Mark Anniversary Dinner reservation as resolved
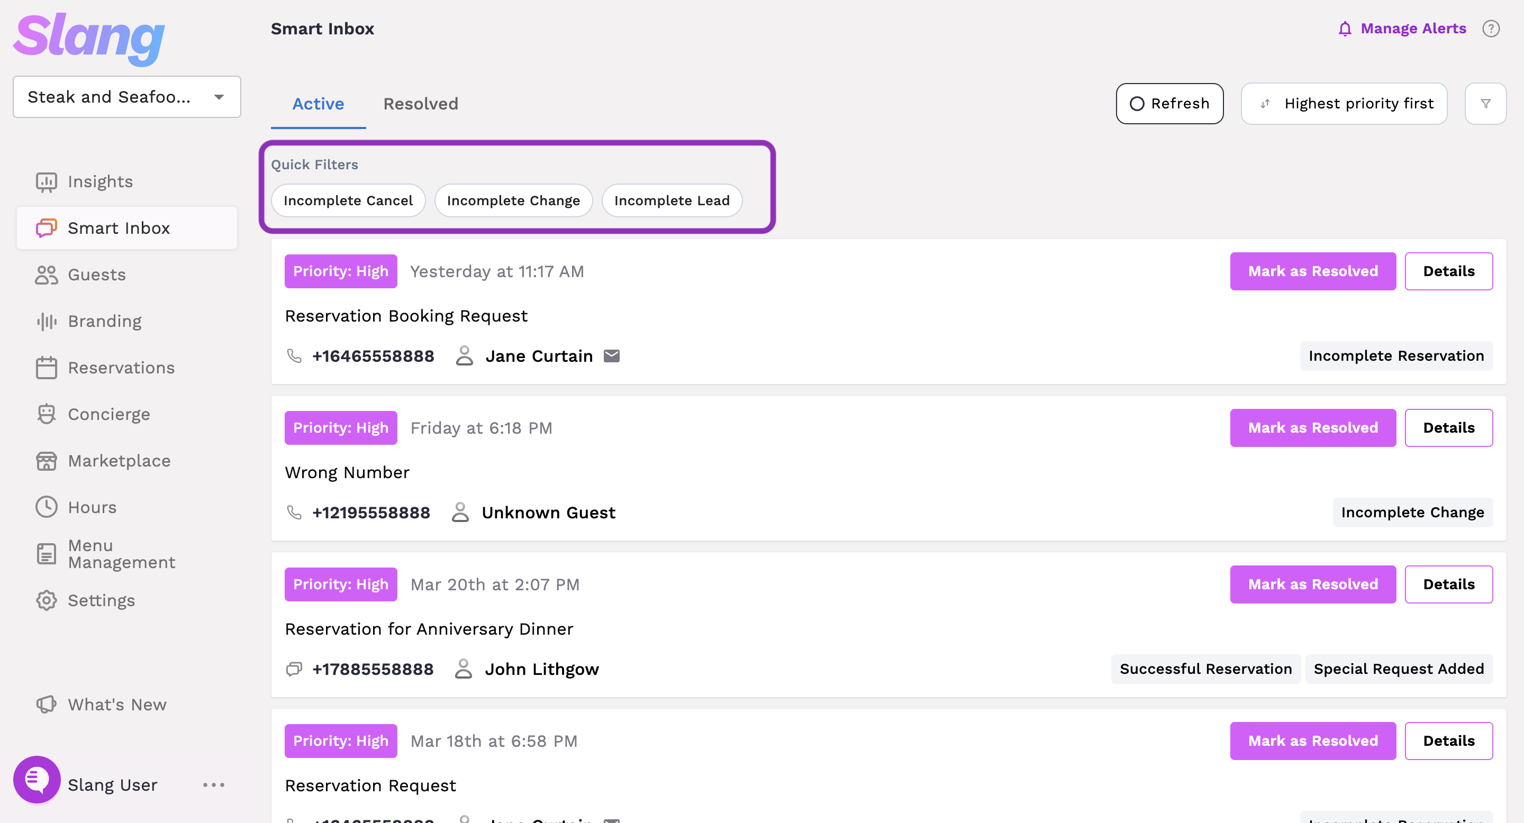 [1313, 585]
